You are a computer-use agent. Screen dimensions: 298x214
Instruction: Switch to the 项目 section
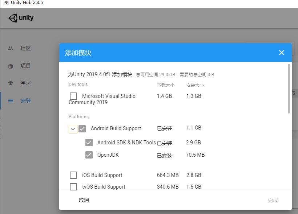(x=25, y=65)
